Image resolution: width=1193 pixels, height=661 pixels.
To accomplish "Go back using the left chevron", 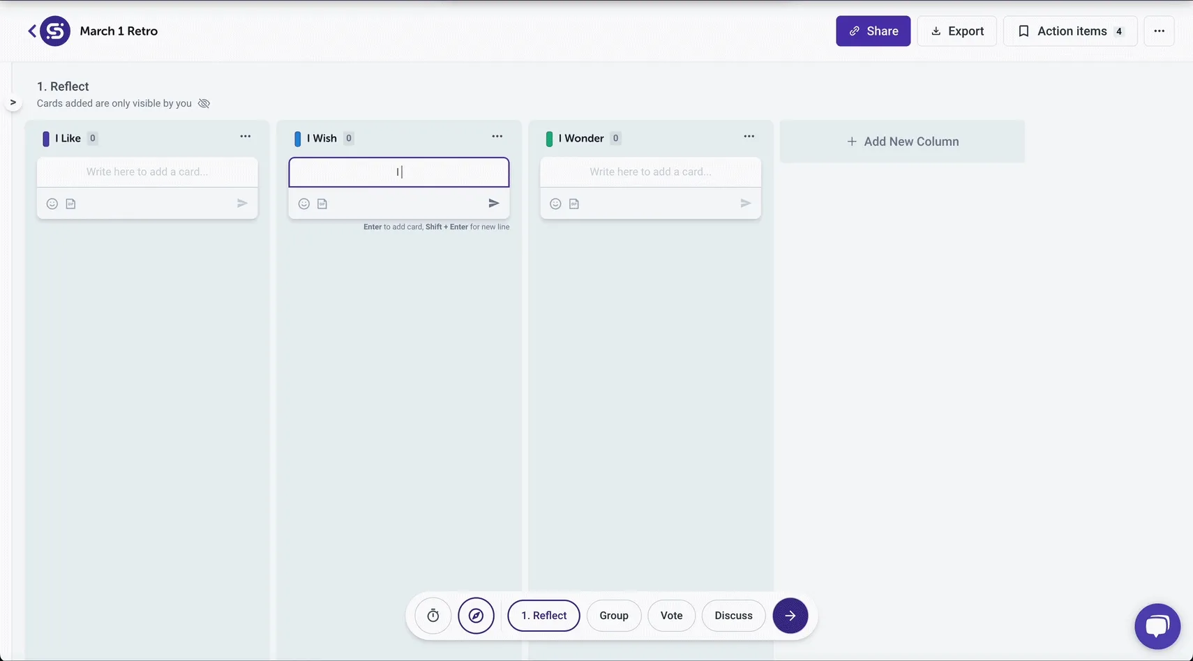I will coord(32,31).
